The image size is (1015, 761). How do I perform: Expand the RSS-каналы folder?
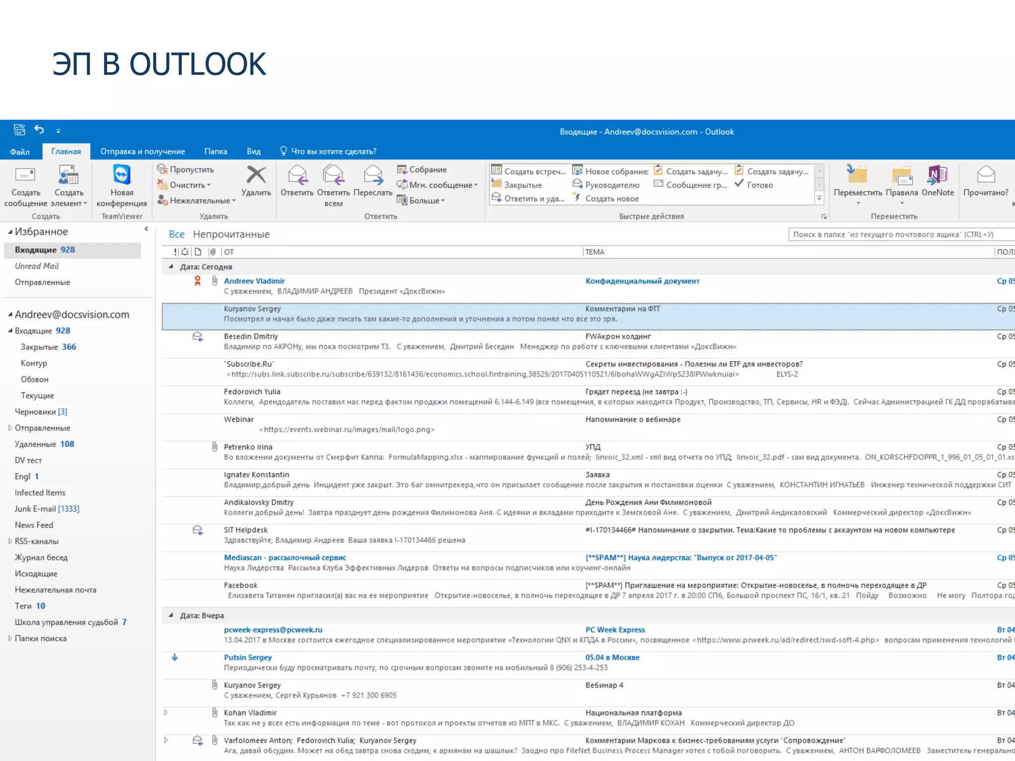pos(10,541)
